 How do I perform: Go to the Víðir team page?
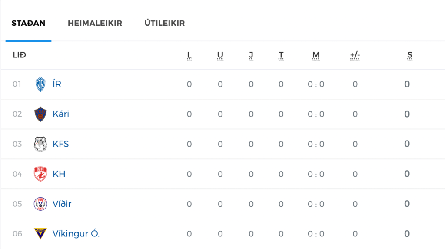[x=62, y=204]
